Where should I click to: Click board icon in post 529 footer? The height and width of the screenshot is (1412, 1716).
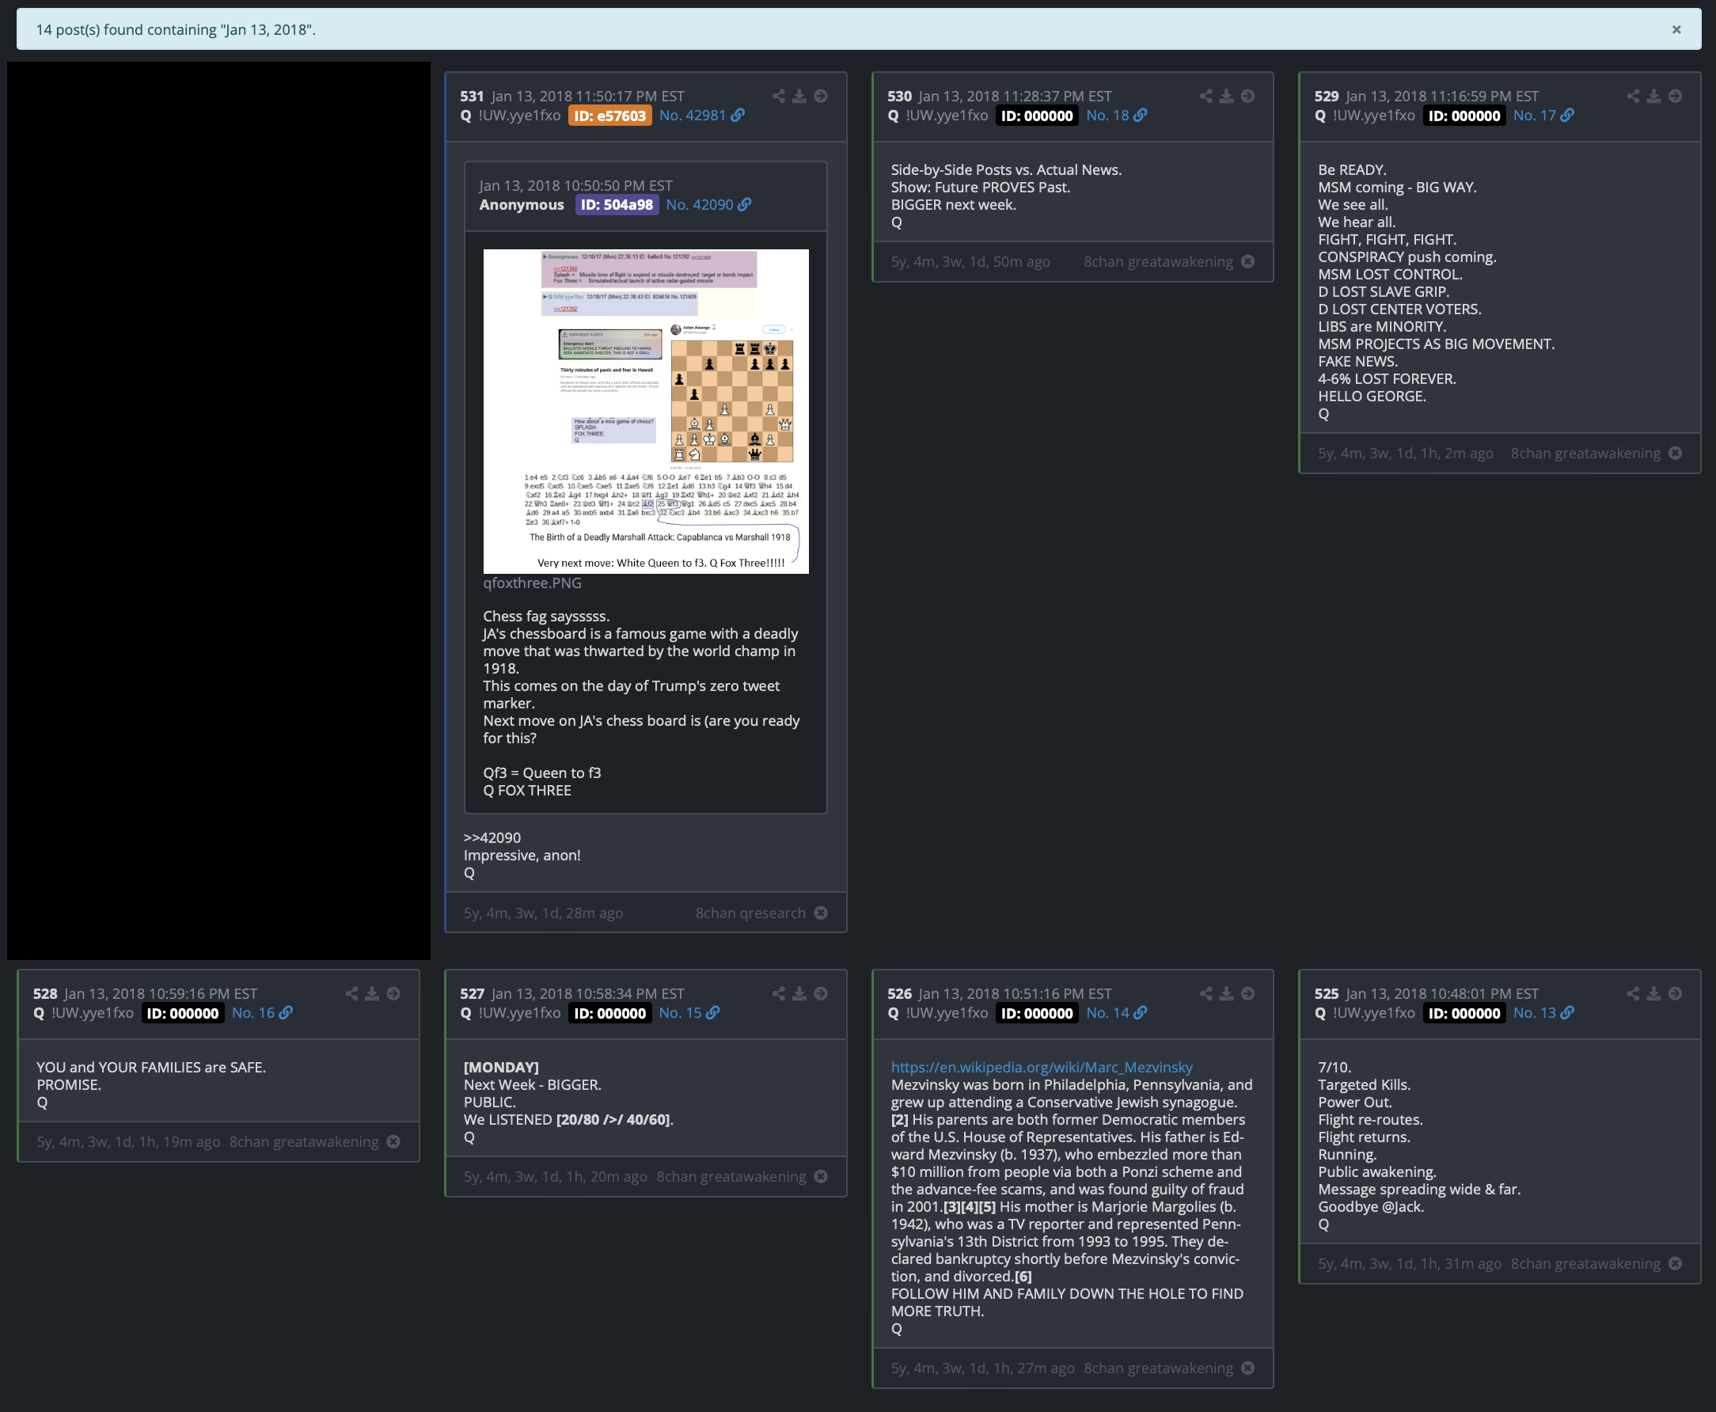(x=1675, y=453)
